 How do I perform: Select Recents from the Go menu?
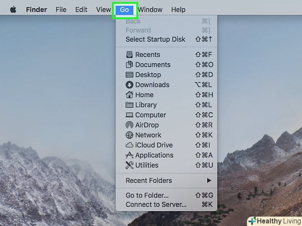pyautogui.click(x=166, y=55)
